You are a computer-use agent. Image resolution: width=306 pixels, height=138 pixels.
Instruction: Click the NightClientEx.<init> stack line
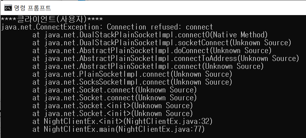point(122,121)
